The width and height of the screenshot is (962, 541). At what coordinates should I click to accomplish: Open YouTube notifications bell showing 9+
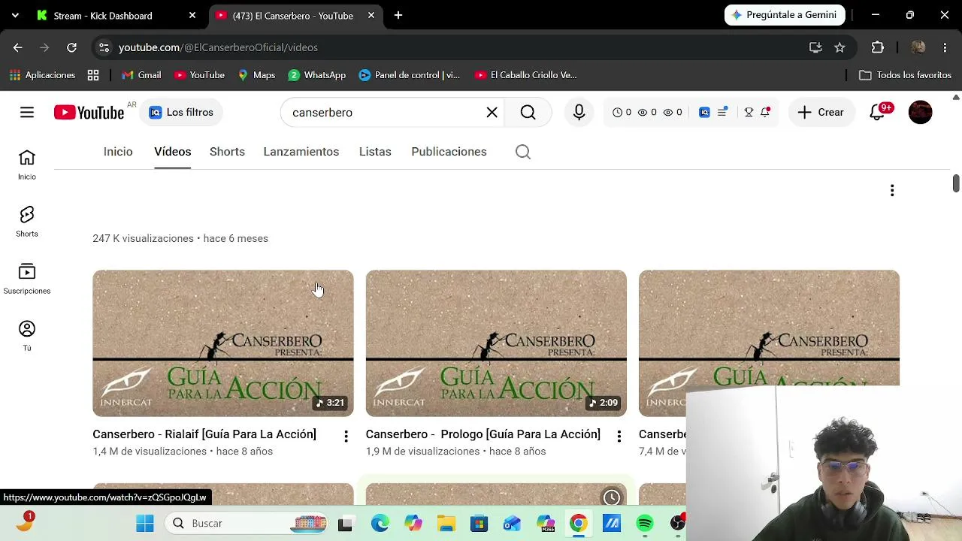877,113
